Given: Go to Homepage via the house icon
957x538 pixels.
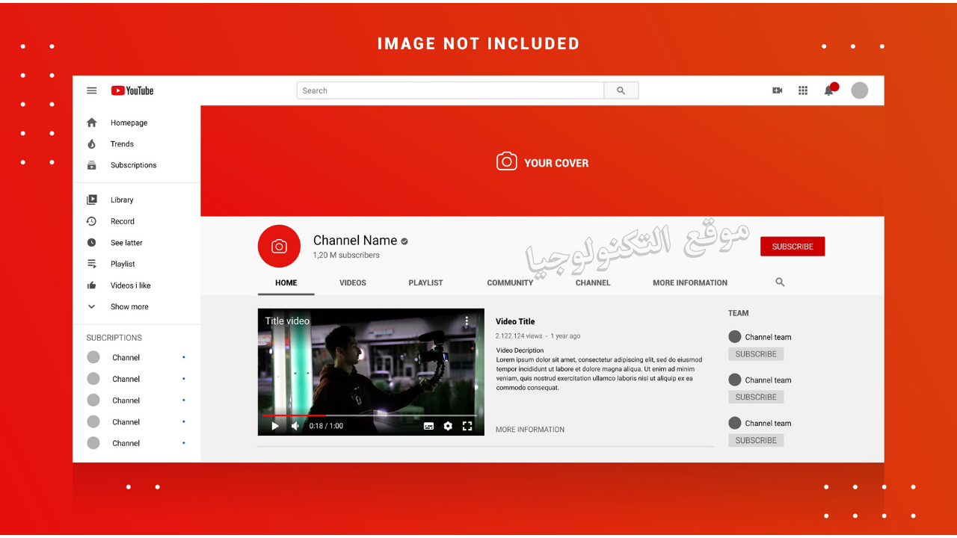Looking at the screenshot, I should point(92,123).
